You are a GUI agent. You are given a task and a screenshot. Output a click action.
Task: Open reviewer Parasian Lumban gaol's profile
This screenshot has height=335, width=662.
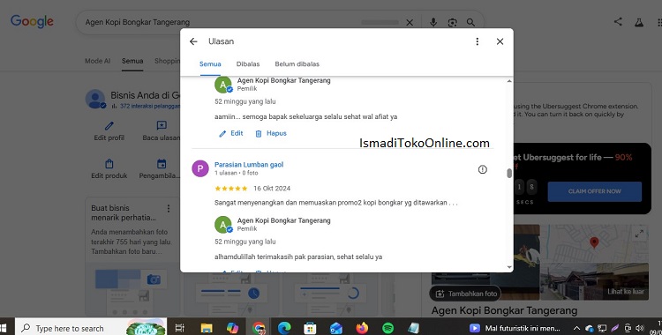pyautogui.click(x=249, y=165)
